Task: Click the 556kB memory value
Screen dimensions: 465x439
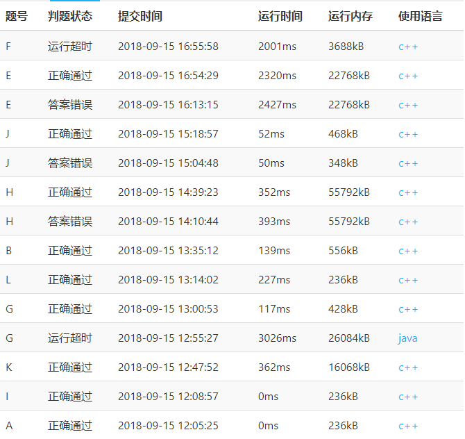Action: coord(343,251)
